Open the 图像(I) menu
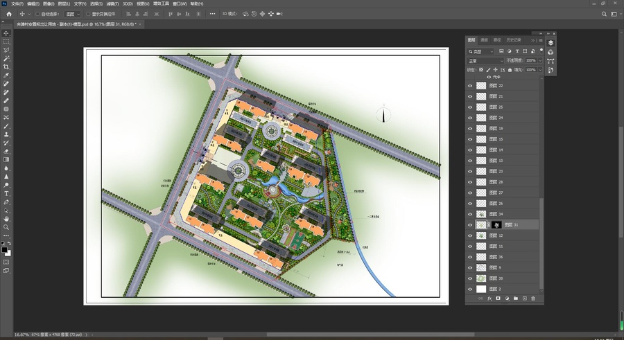The width and height of the screenshot is (624, 340). click(x=49, y=3)
